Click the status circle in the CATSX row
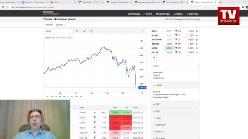Viewport: 248px width, 139px height. coord(197,53)
